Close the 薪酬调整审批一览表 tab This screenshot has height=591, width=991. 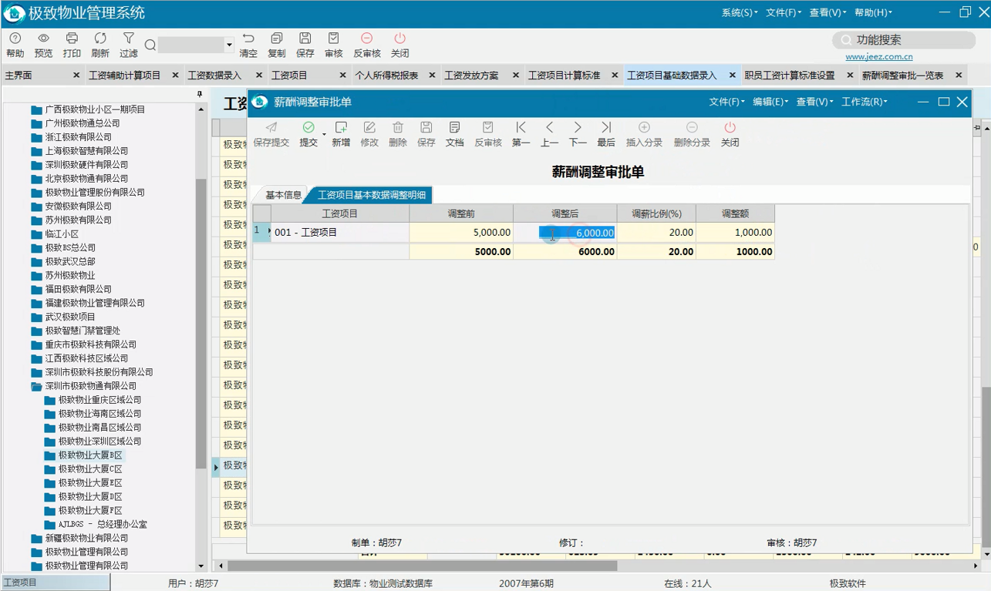(x=959, y=76)
